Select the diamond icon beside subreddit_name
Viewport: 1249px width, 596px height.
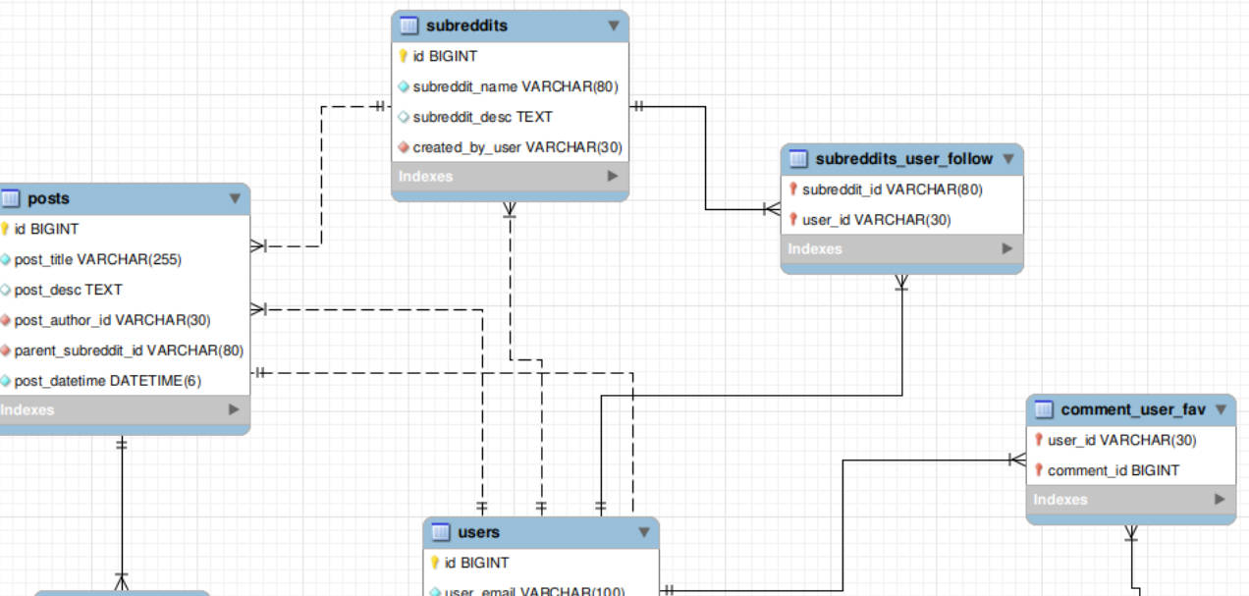point(403,86)
